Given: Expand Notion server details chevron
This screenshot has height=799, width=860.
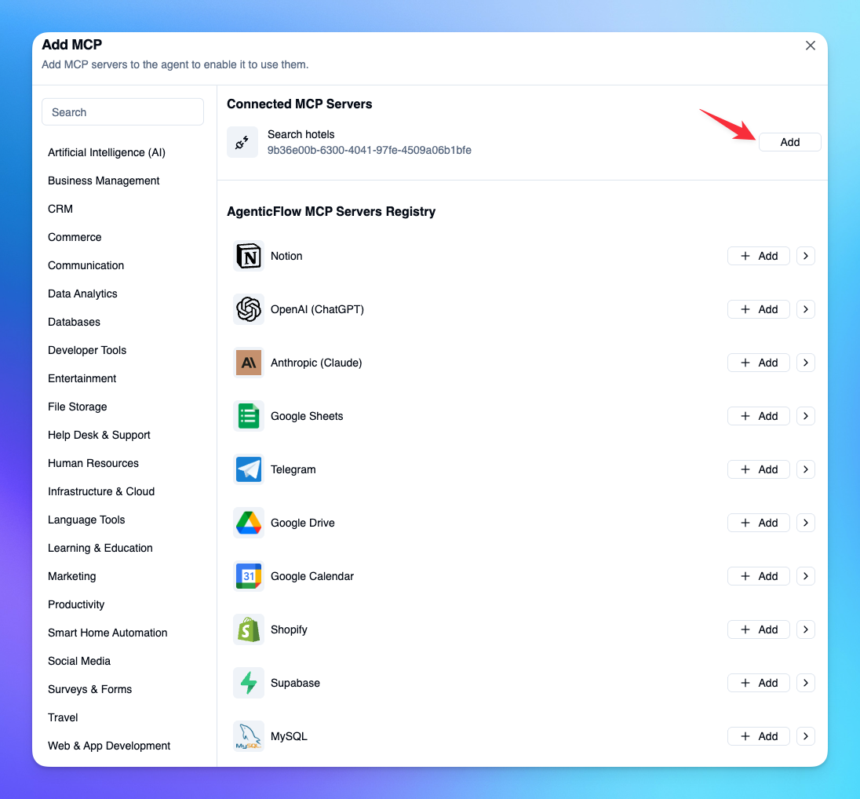Looking at the screenshot, I should [x=806, y=256].
